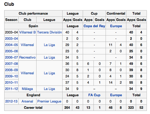Open the Copa del Rey link
This screenshot has height=114, width=150.
coord(94,26)
